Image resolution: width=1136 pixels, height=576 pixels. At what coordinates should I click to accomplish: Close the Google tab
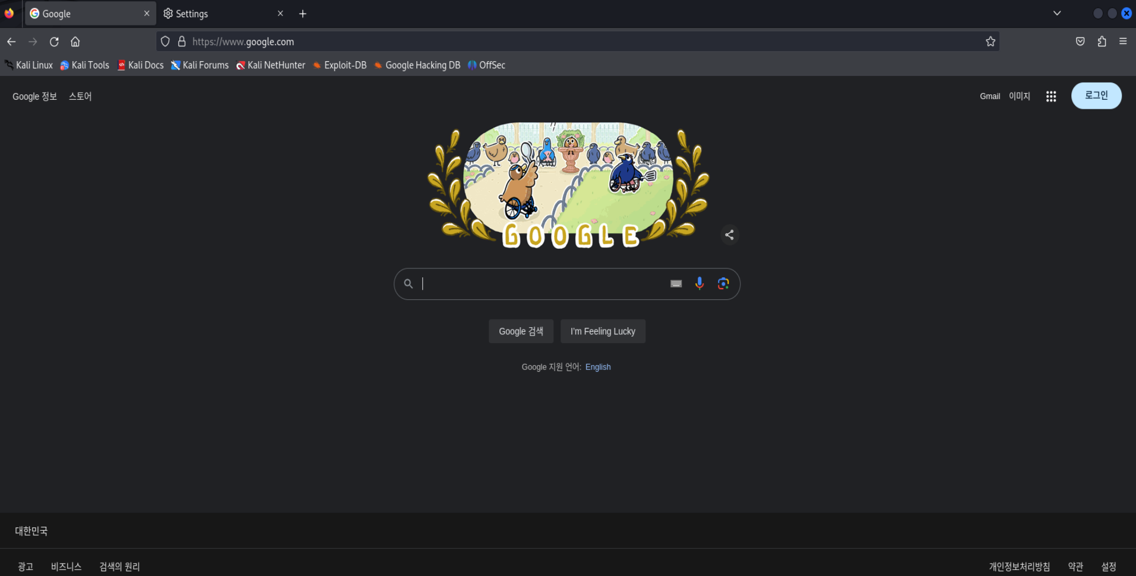pyautogui.click(x=147, y=14)
